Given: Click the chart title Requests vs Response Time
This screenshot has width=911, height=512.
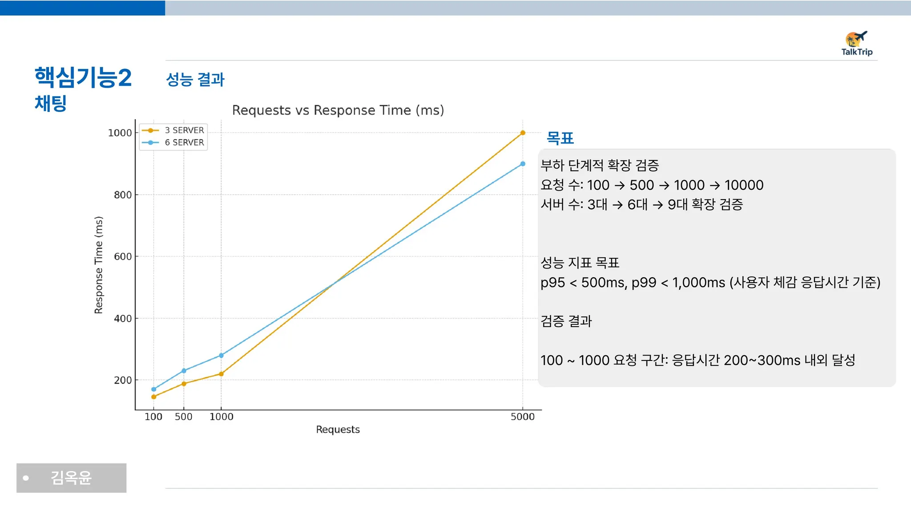Looking at the screenshot, I should pos(338,110).
